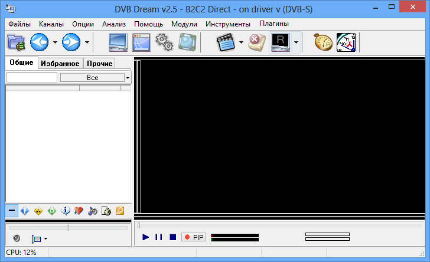This screenshot has width=430, height=262.
Task: Click the audio level meter
Action: click(x=234, y=237)
